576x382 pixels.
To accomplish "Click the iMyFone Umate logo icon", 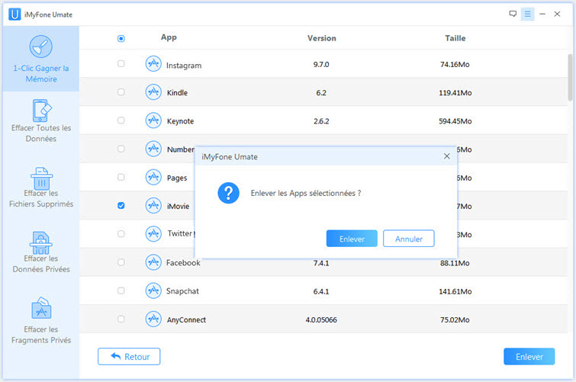I will [x=14, y=14].
